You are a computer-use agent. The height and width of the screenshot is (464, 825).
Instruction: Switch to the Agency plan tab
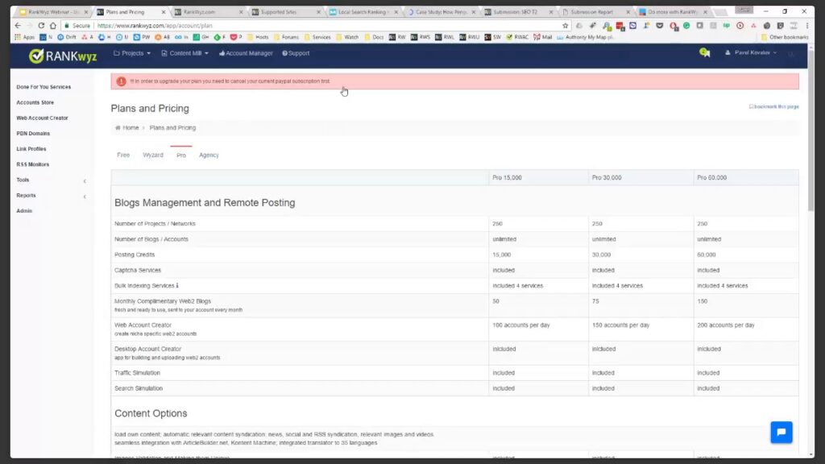209,155
